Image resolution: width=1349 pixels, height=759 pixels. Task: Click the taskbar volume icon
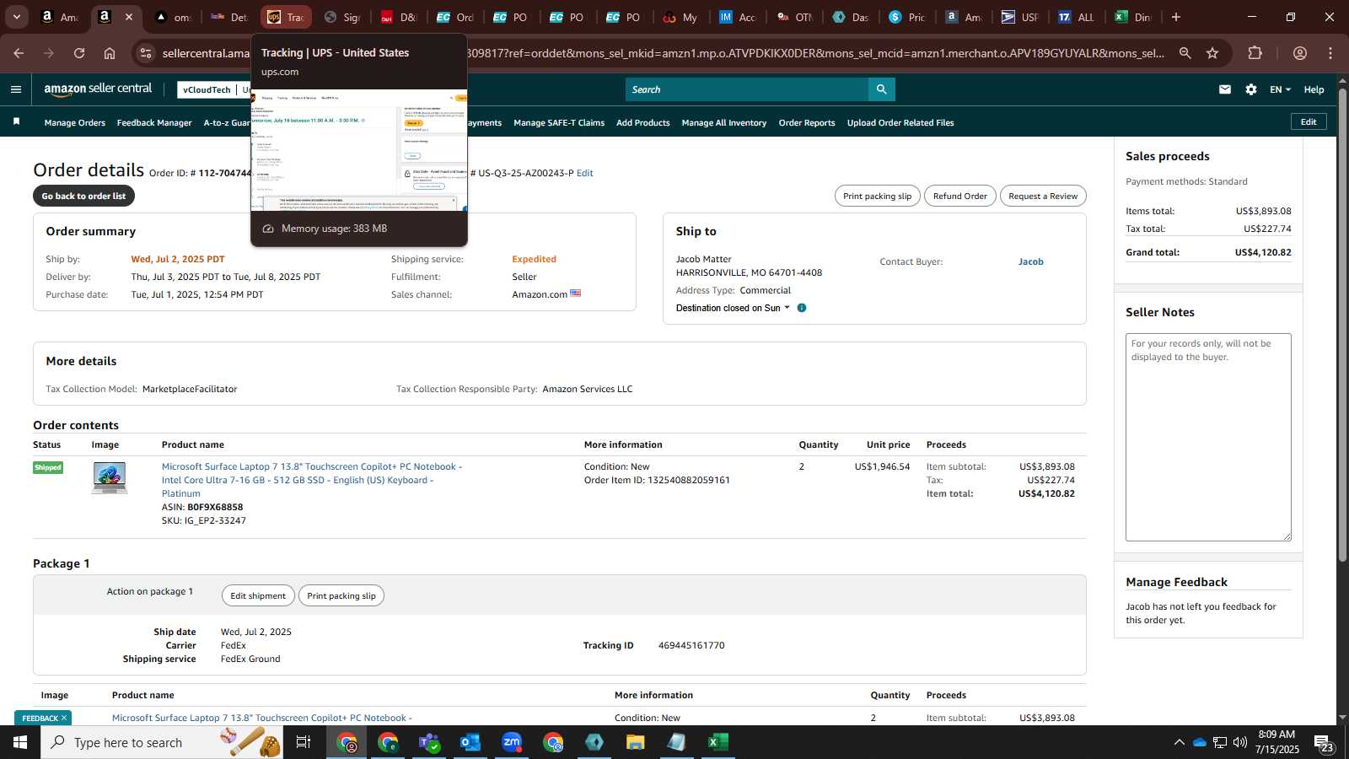1240,742
